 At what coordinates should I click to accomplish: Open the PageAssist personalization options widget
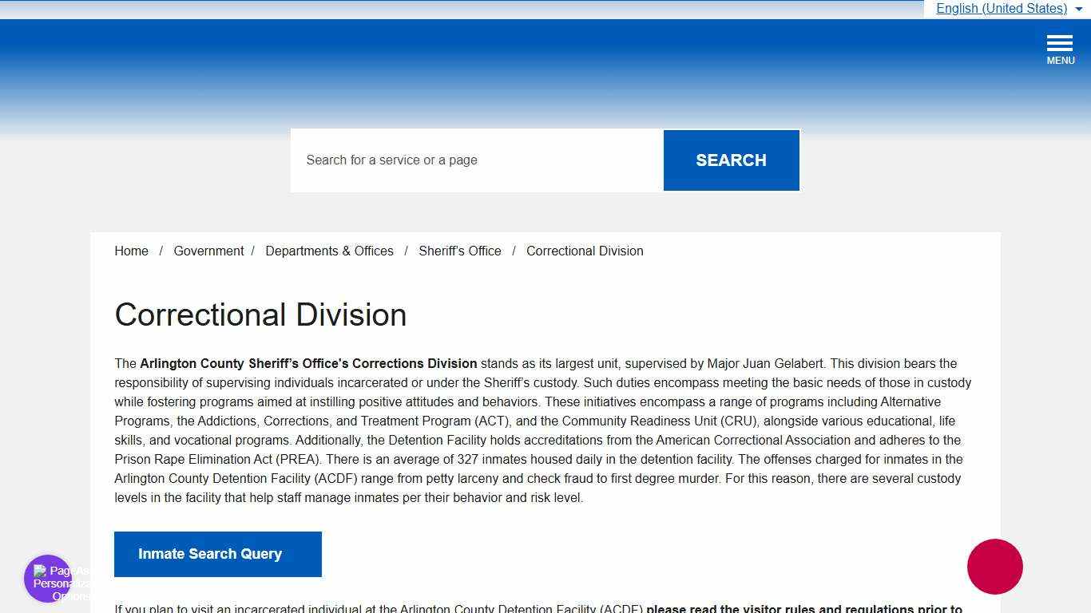[47, 579]
